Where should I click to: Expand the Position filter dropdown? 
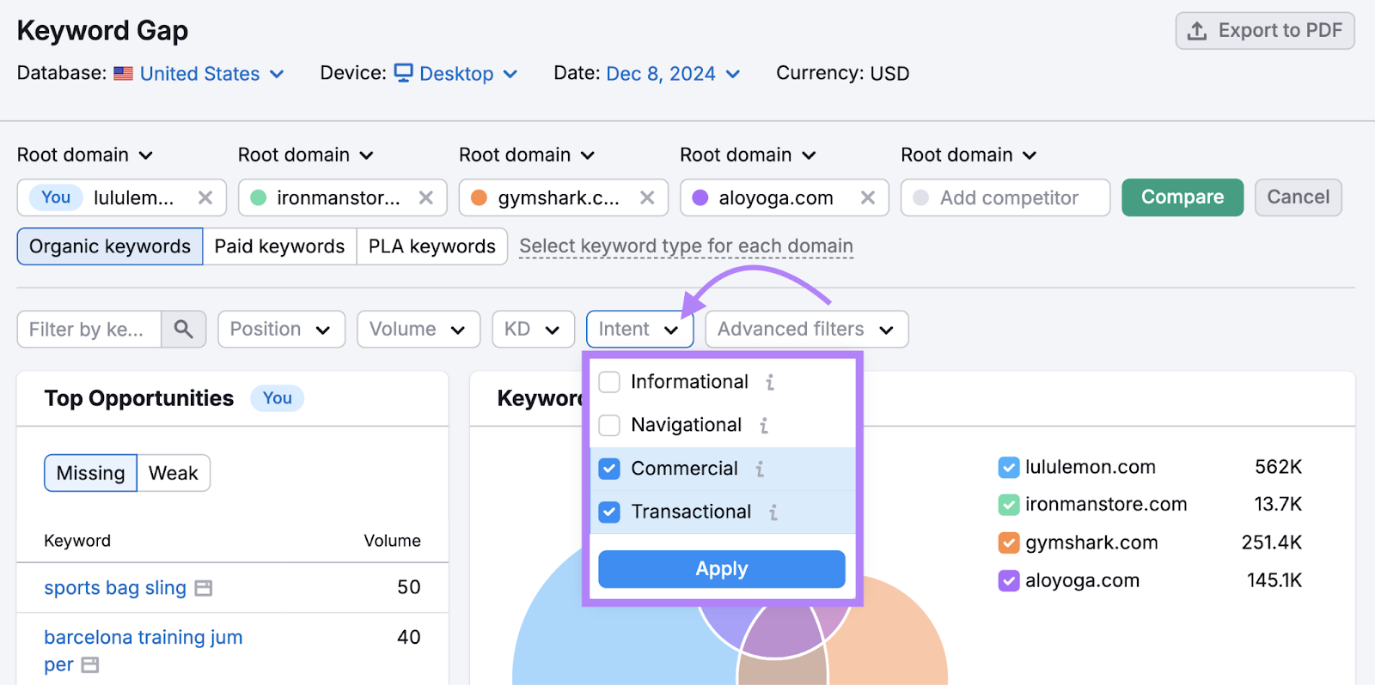click(281, 329)
